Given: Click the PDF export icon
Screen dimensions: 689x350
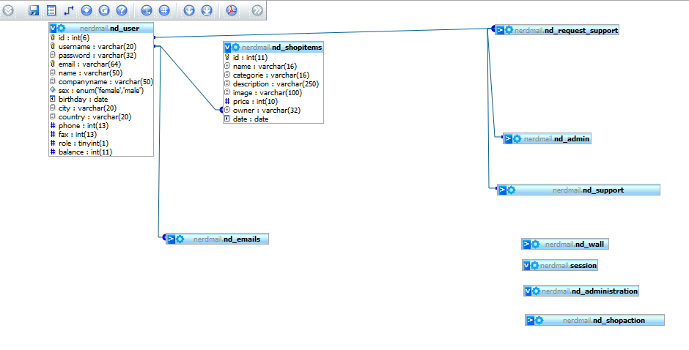Looking at the screenshot, I should click(x=232, y=10).
